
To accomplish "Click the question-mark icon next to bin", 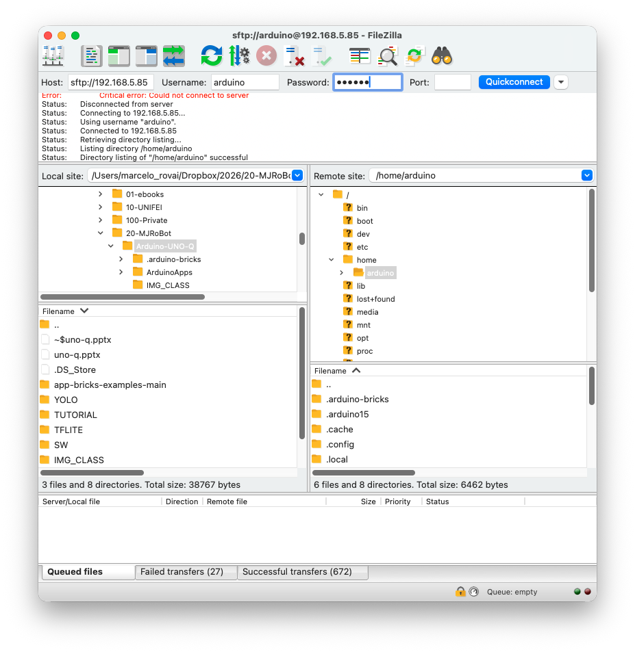I will (348, 207).
